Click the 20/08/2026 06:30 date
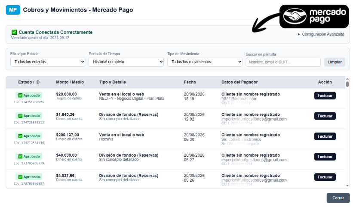Image resolution: width=353 pixels, height=207 pixels. point(194,137)
